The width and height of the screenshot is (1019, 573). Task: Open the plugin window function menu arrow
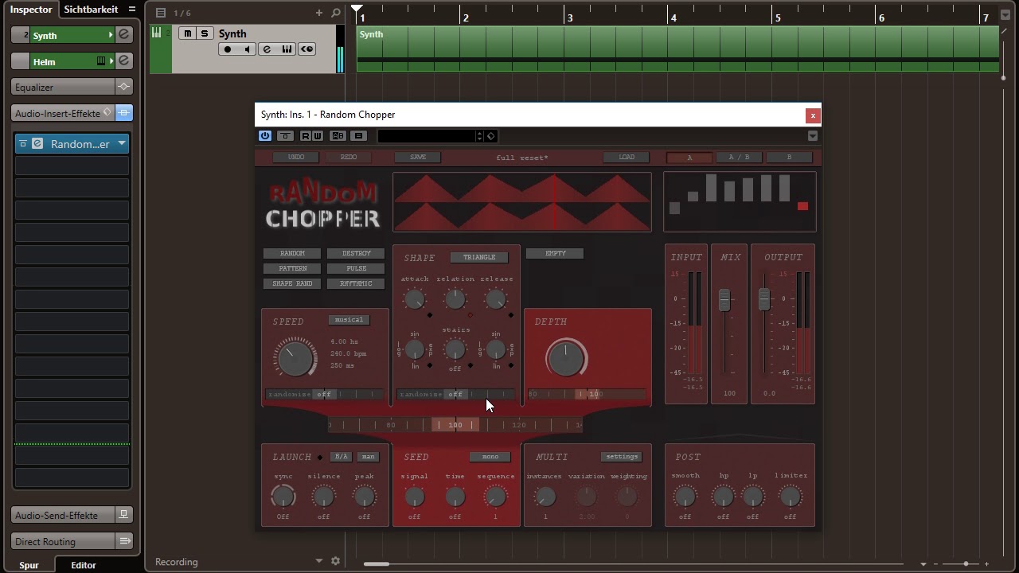click(813, 136)
